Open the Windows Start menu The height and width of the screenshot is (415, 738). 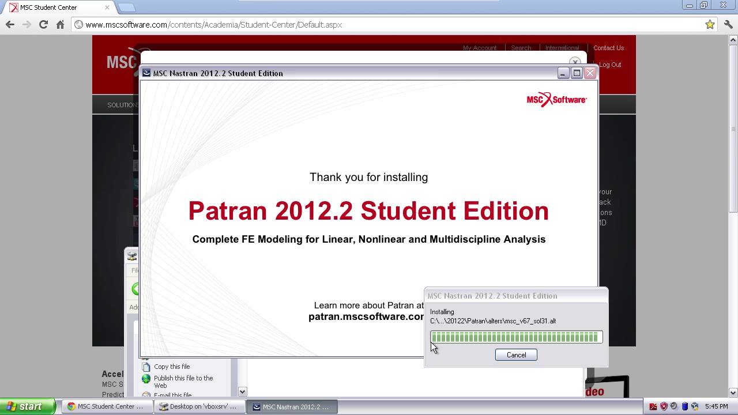[28, 406]
